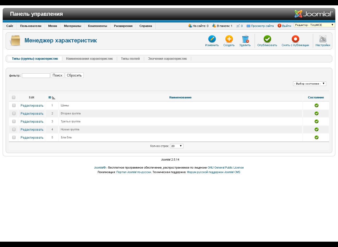The height and width of the screenshot is (247, 338).
Task: Click Редактировать link for Новая группа
Action: [x=32, y=130]
